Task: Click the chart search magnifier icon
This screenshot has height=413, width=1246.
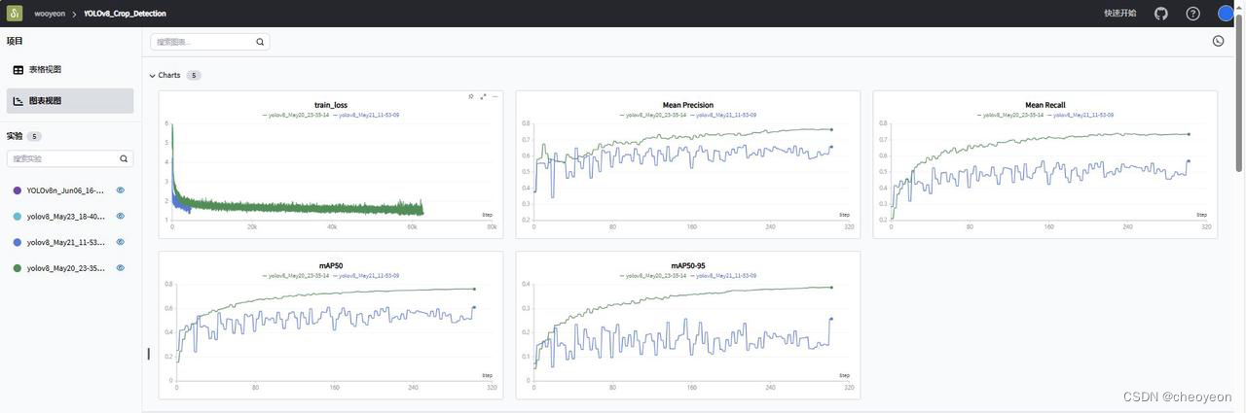Action: point(260,42)
